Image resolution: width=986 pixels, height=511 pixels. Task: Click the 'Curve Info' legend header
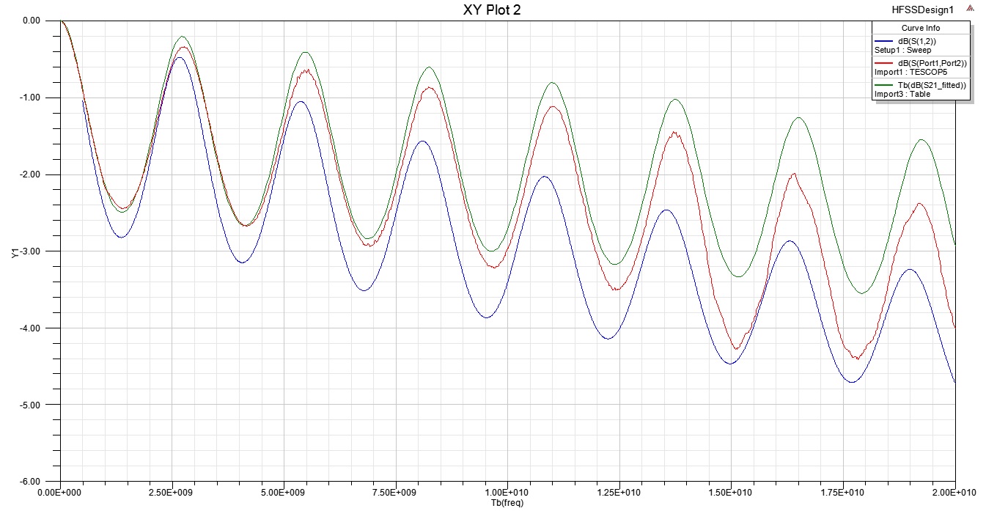[x=921, y=28]
